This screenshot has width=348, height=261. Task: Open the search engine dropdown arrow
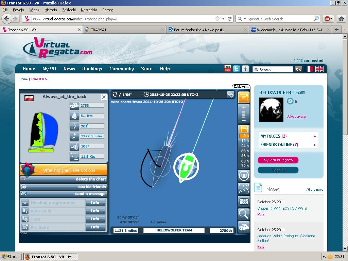(242, 19)
